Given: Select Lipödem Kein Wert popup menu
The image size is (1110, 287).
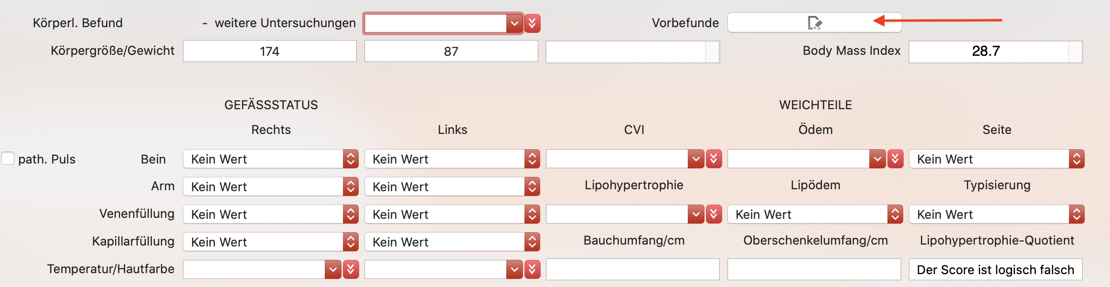Looking at the screenshot, I should point(815,214).
